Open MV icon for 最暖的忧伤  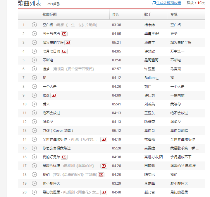click(x=104, y=166)
